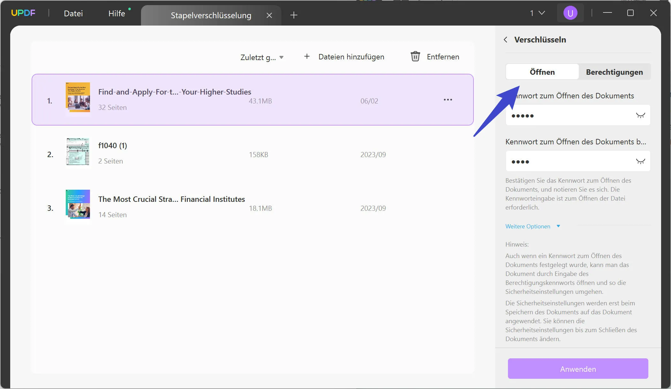Viewport: 671px width, 389px height.
Task: Click the back arrow next to Verschlüsseln
Action: (x=505, y=40)
